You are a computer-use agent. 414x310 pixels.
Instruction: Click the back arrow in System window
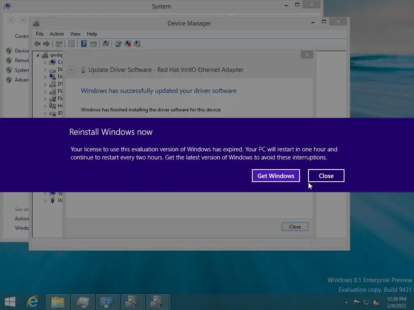coord(11,20)
